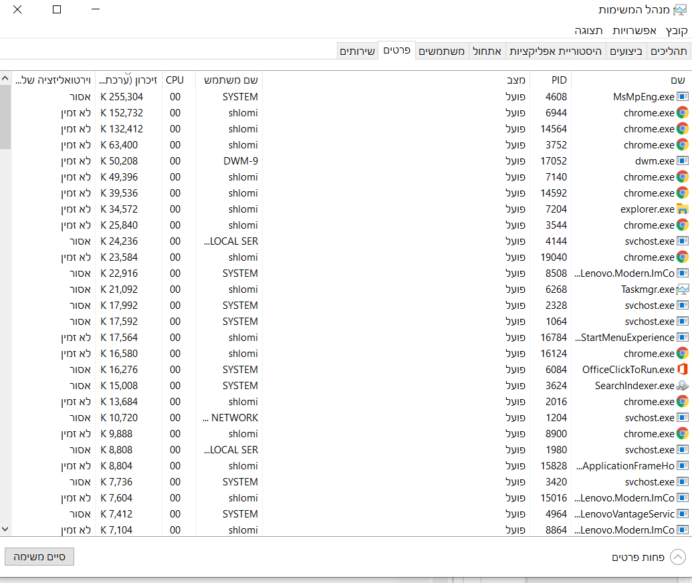The image size is (692, 583).
Task: Collapse view with פחות פרטים
Action: tap(649, 557)
